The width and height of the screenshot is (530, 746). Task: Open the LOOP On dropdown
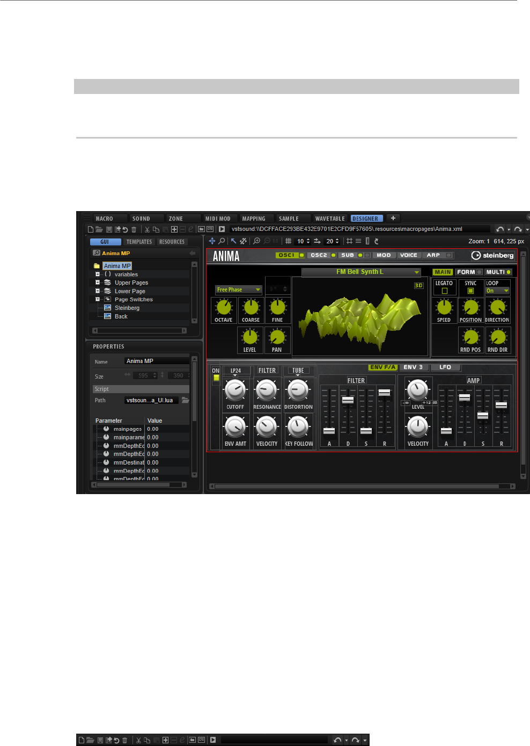pos(497,291)
